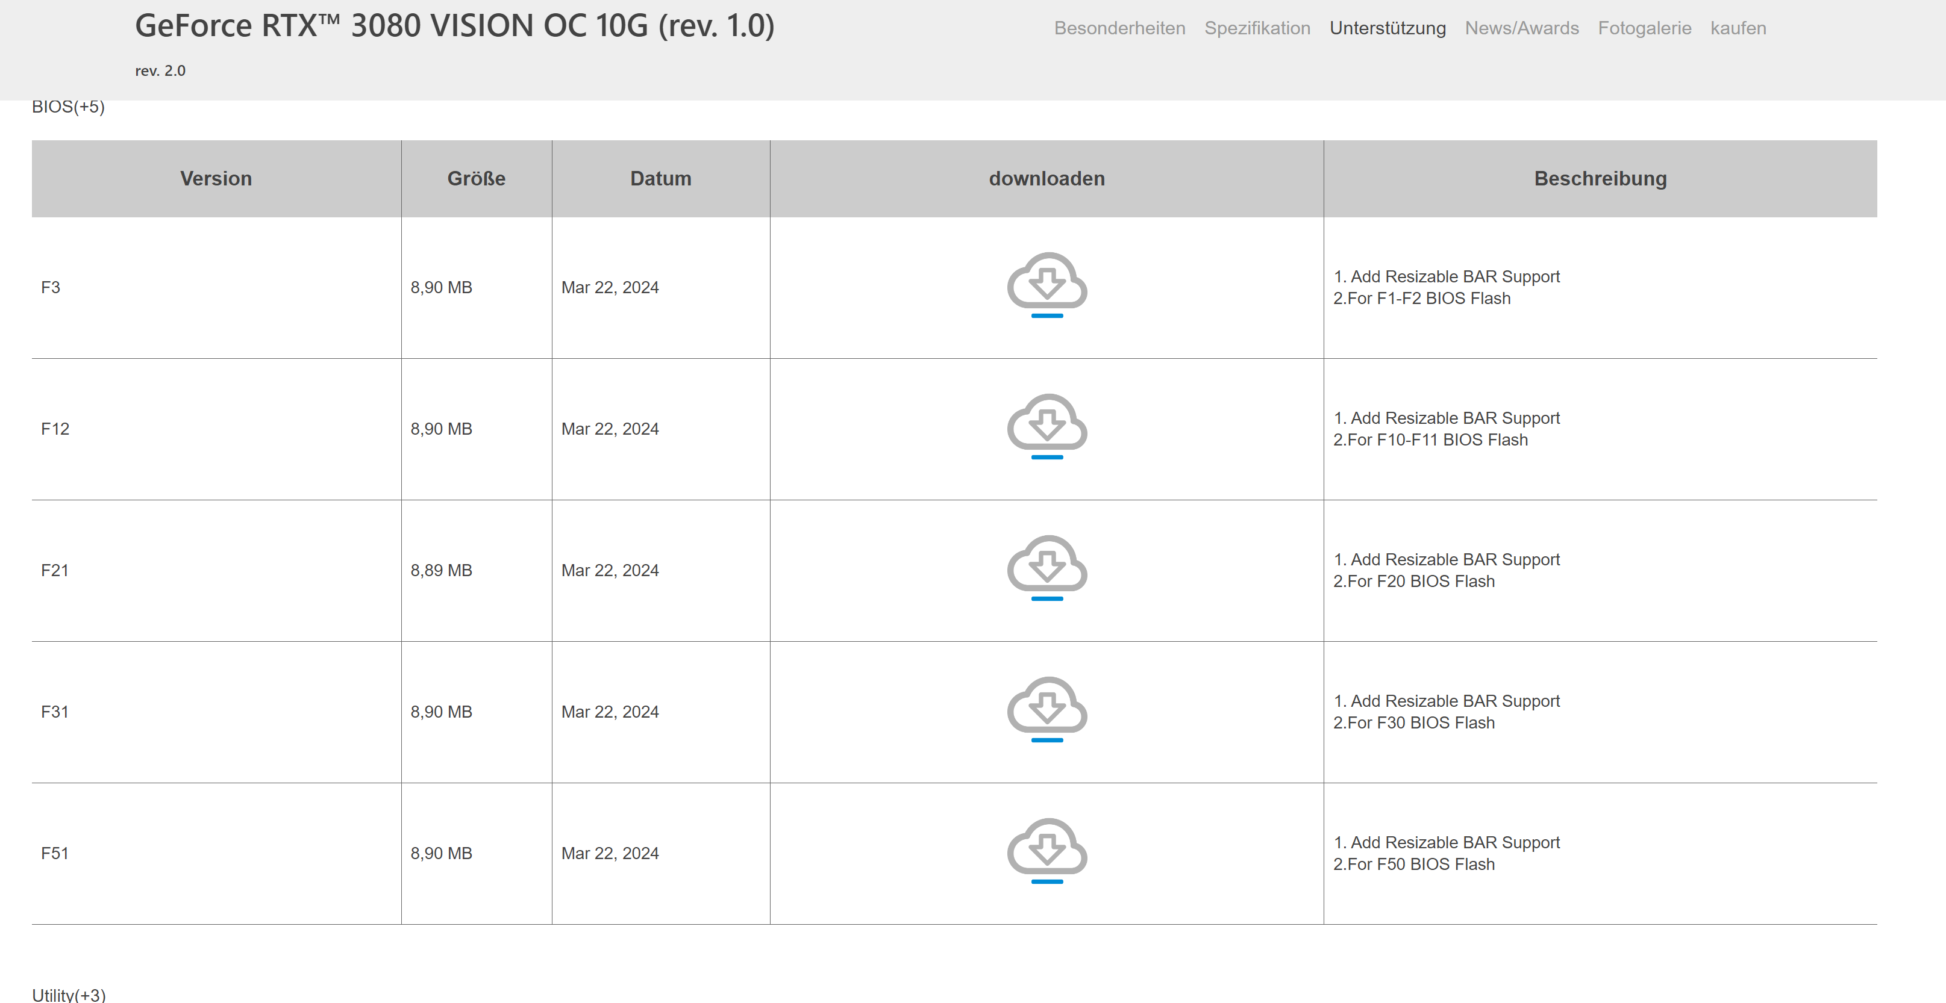
Task: Open the News/Awards page
Action: (1521, 28)
